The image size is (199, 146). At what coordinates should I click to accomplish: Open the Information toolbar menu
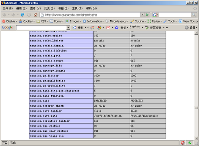[x=93, y=21]
